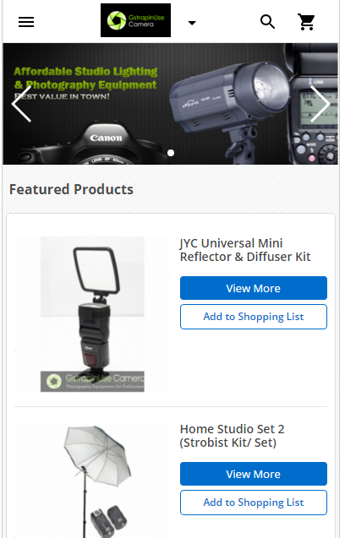Open the JYC reflector product thumbnail
Image resolution: width=345 pixels, height=538 pixels.
click(x=92, y=314)
